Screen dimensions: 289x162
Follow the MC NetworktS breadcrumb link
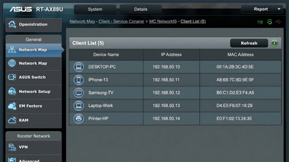pyautogui.click(x=163, y=21)
